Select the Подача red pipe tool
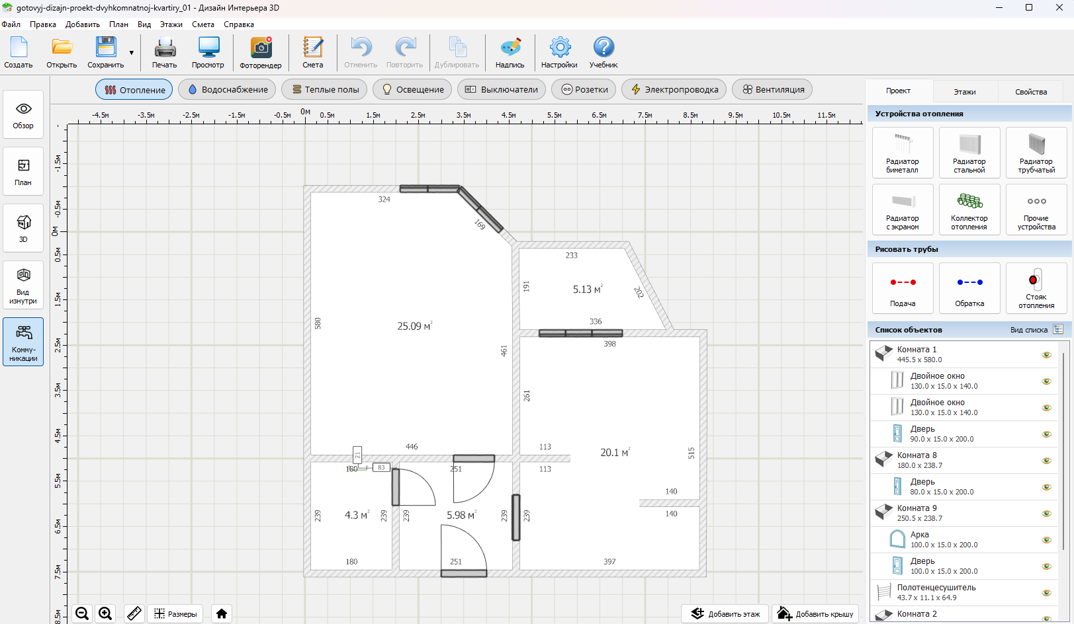This screenshot has width=1074, height=624. pos(903,288)
